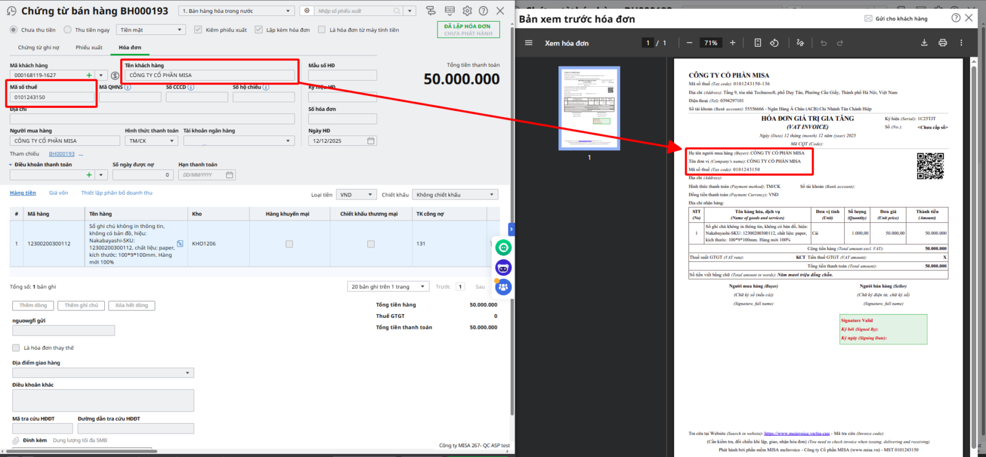This screenshot has height=457, width=986.
Task: Click the Tên khách hàng input field
Action: (x=210, y=75)
